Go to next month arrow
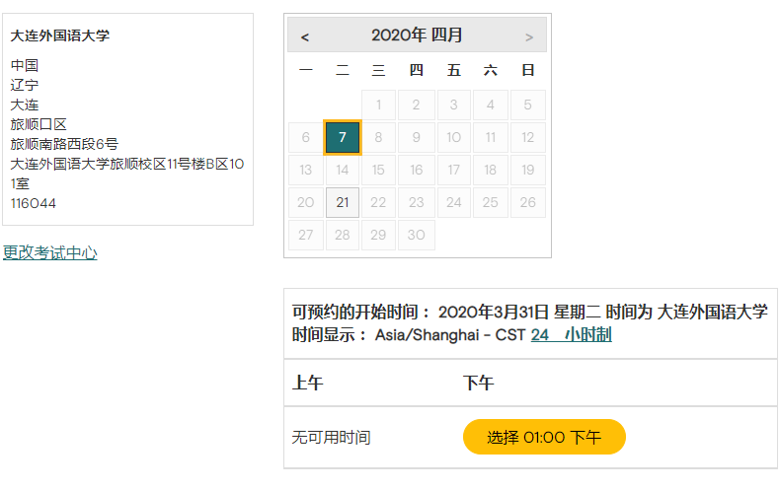Screen dimensions: 780x490 pyautogui.click(x=529, y=36)
